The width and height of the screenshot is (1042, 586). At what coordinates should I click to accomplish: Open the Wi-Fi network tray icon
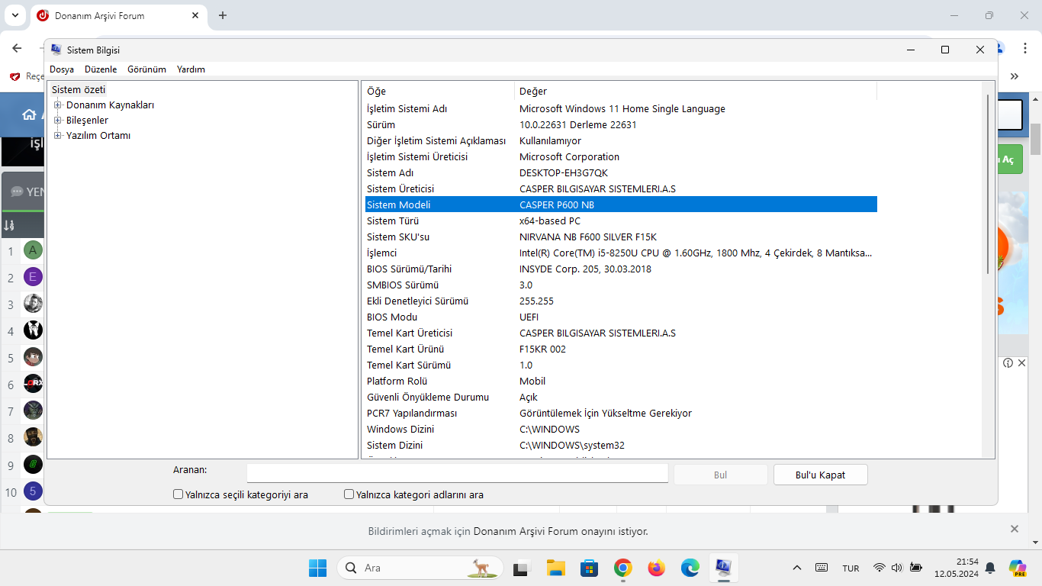(x=880, y=568)
